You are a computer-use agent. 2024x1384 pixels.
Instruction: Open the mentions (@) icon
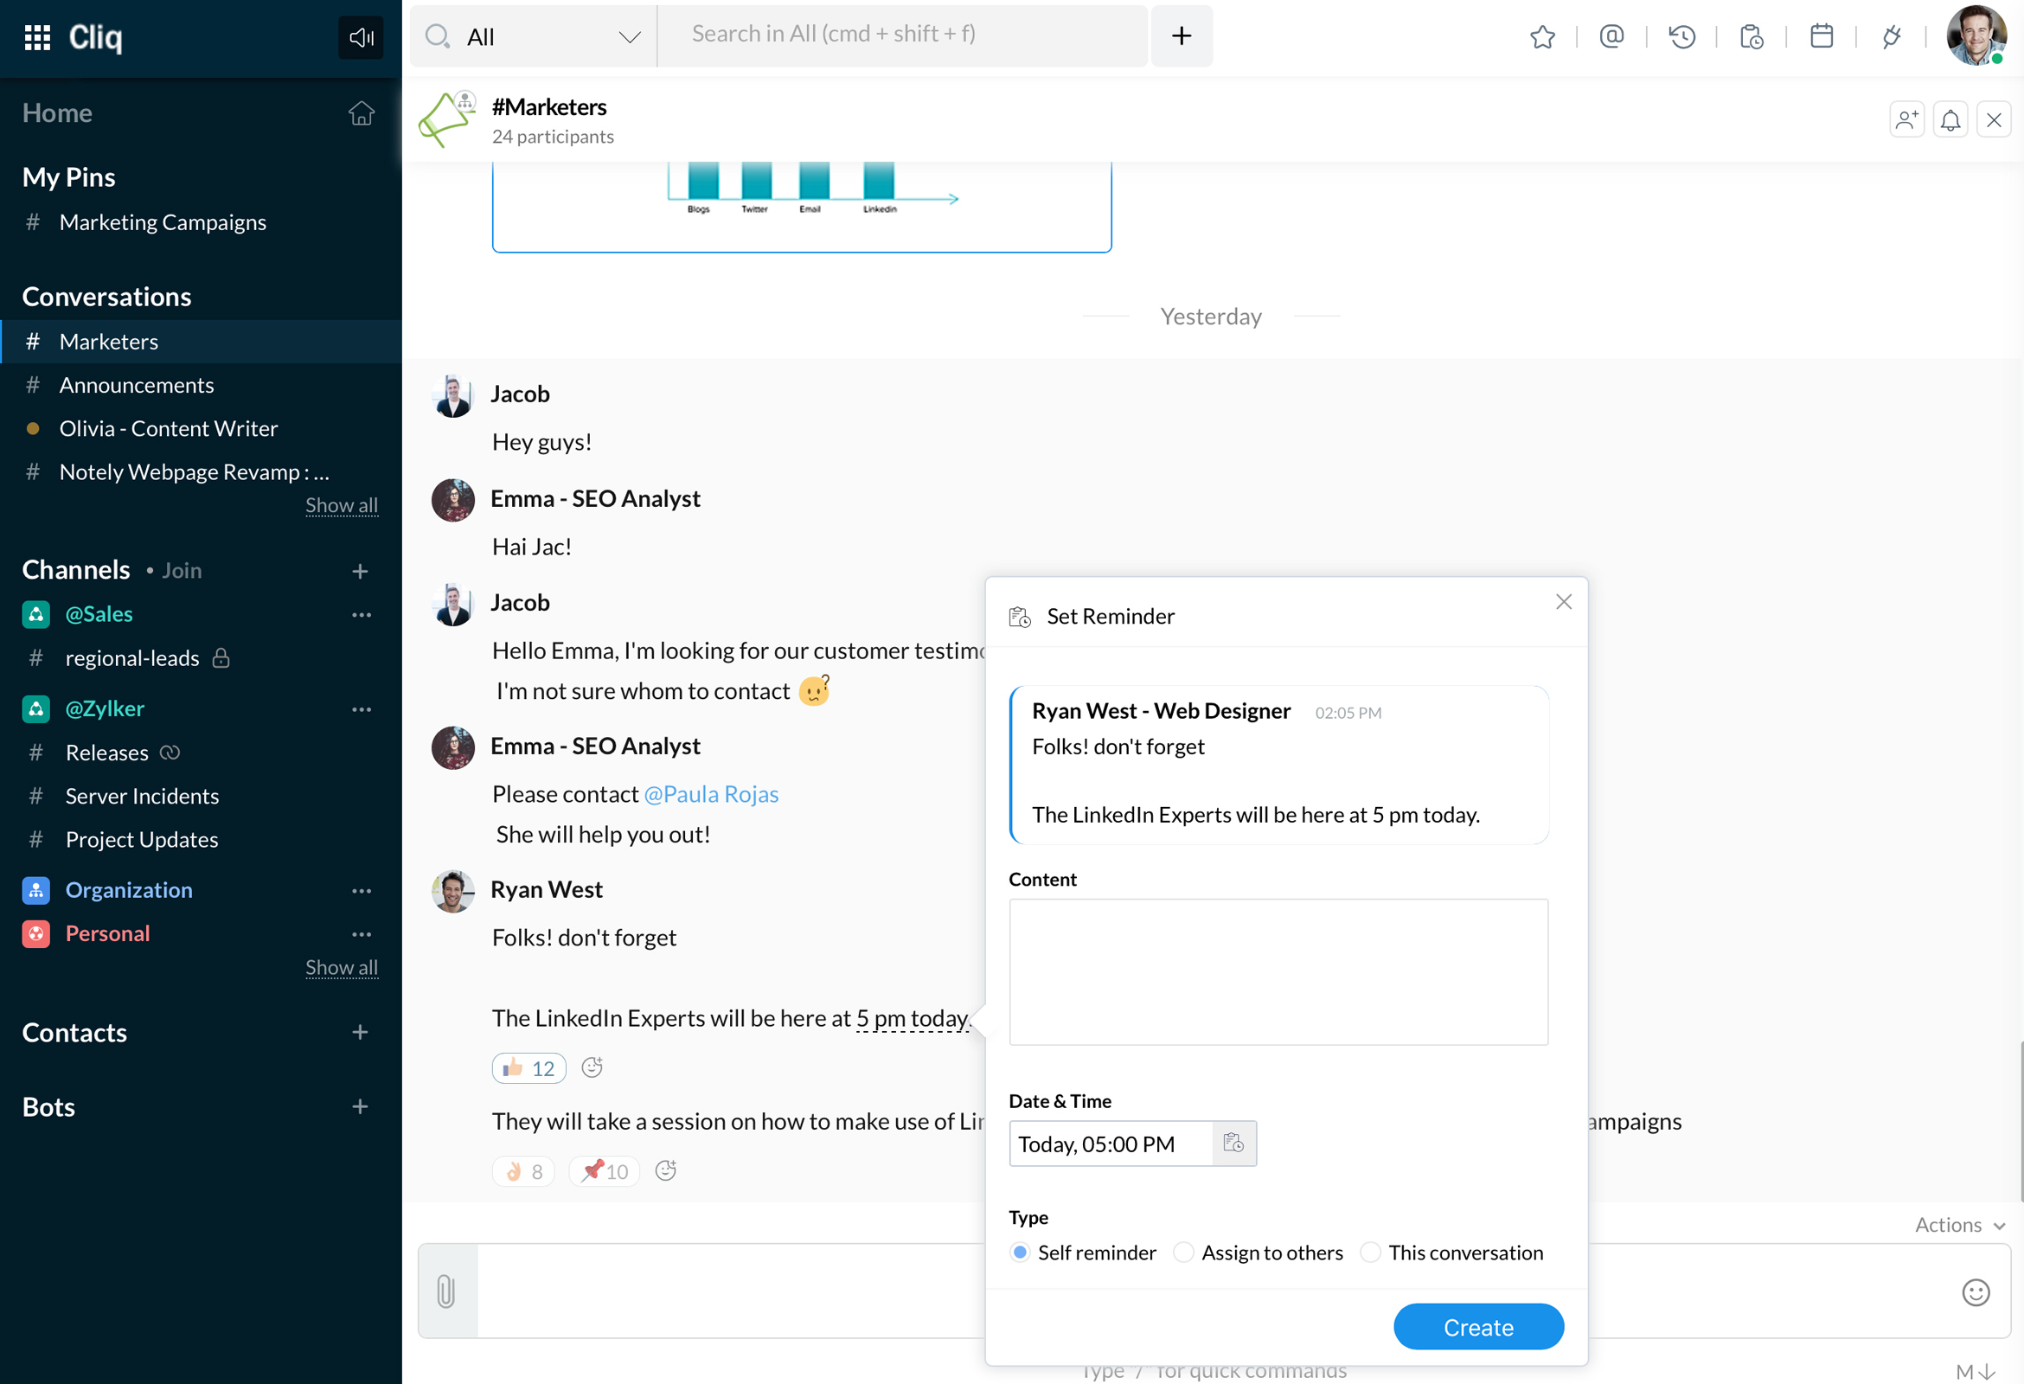tap(1612, 36)
